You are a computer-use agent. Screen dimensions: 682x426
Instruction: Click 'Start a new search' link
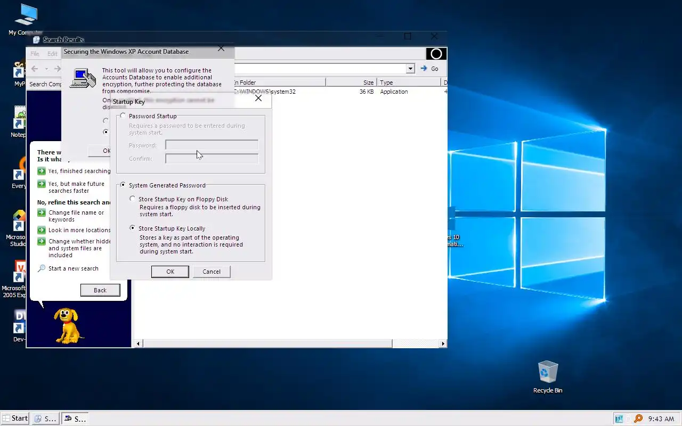click(x=74, y=268)
